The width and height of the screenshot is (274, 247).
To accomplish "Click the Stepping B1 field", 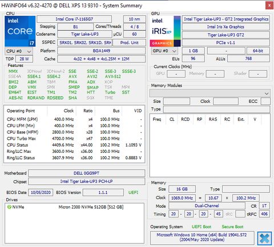I will click(75, 27).
